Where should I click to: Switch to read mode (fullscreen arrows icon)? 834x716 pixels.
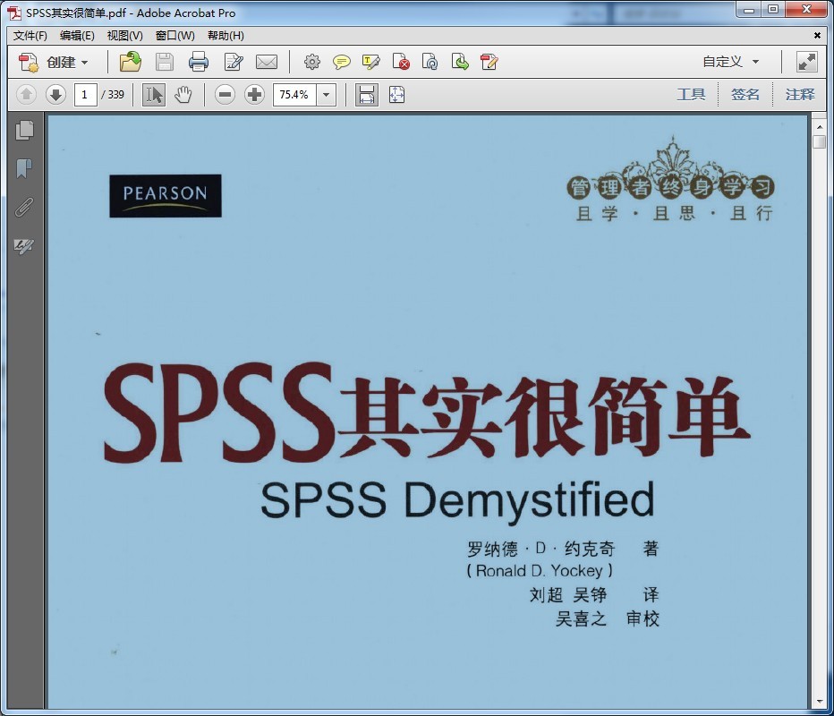807,62
